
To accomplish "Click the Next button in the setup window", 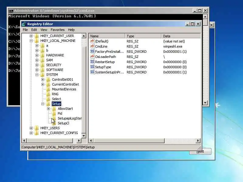I will [200, 151].
